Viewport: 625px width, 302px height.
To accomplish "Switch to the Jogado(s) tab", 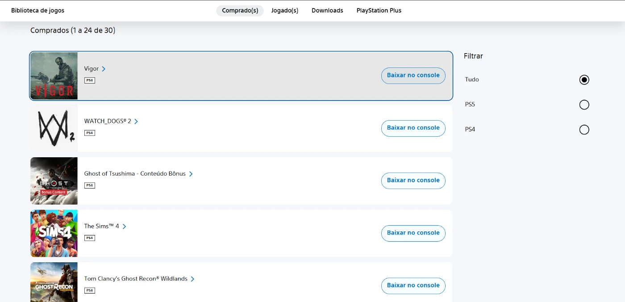I will 284,11.
